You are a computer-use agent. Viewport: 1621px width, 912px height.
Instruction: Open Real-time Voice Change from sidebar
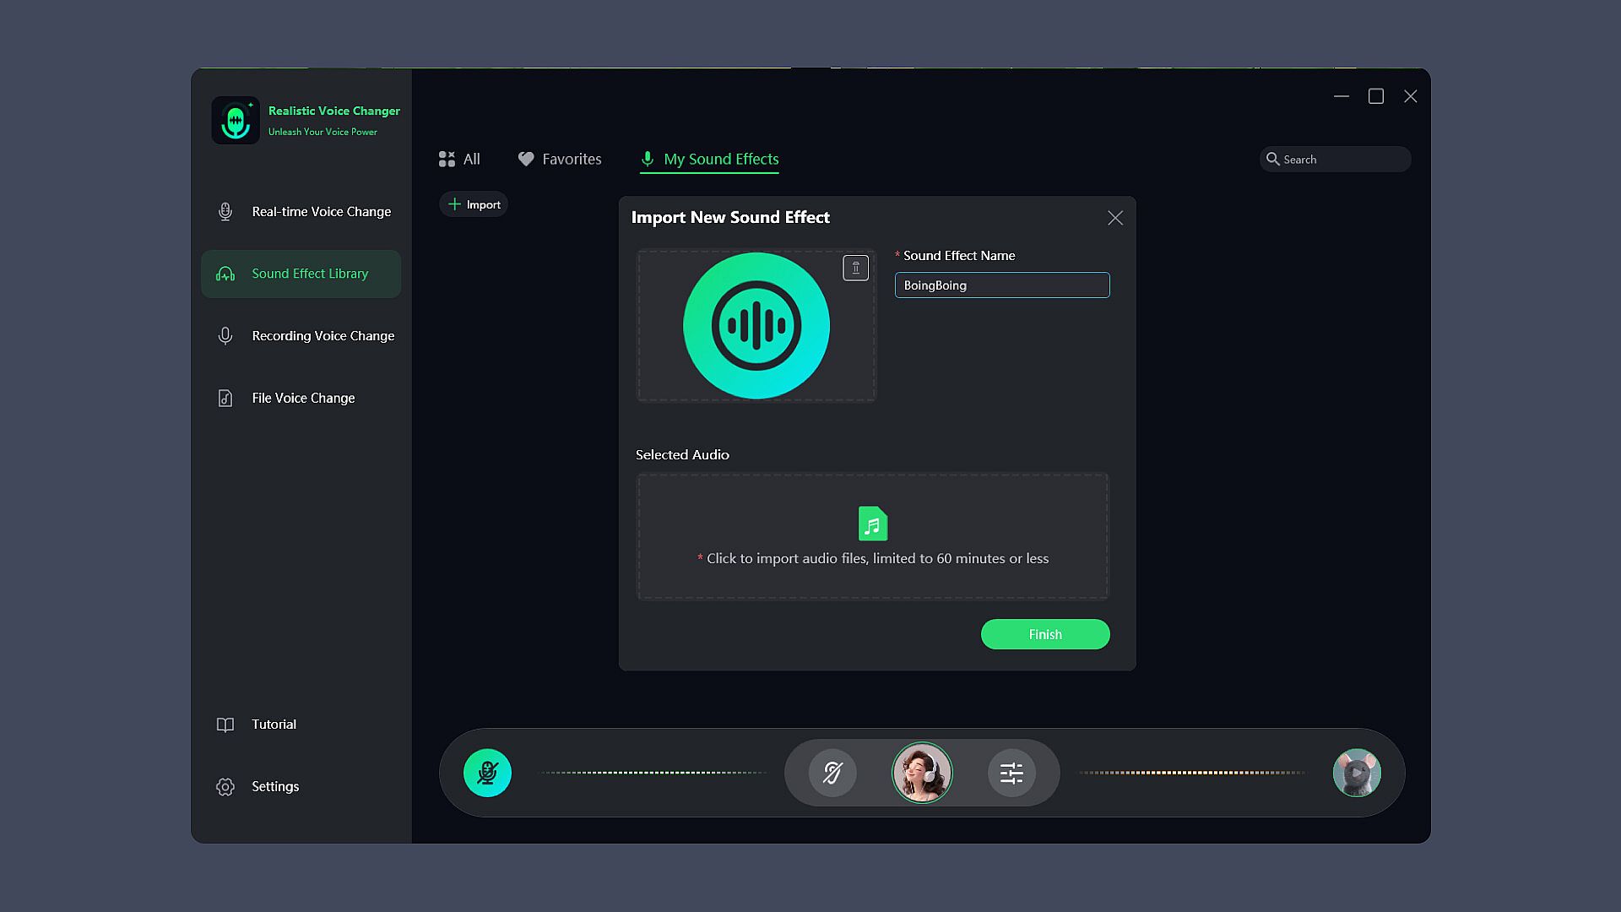point(321,211)
